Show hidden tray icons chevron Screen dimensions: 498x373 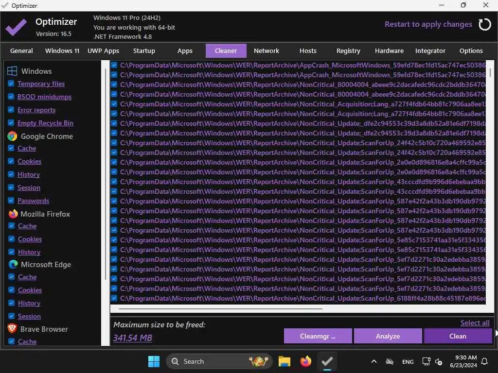click(x=374, y=361)
